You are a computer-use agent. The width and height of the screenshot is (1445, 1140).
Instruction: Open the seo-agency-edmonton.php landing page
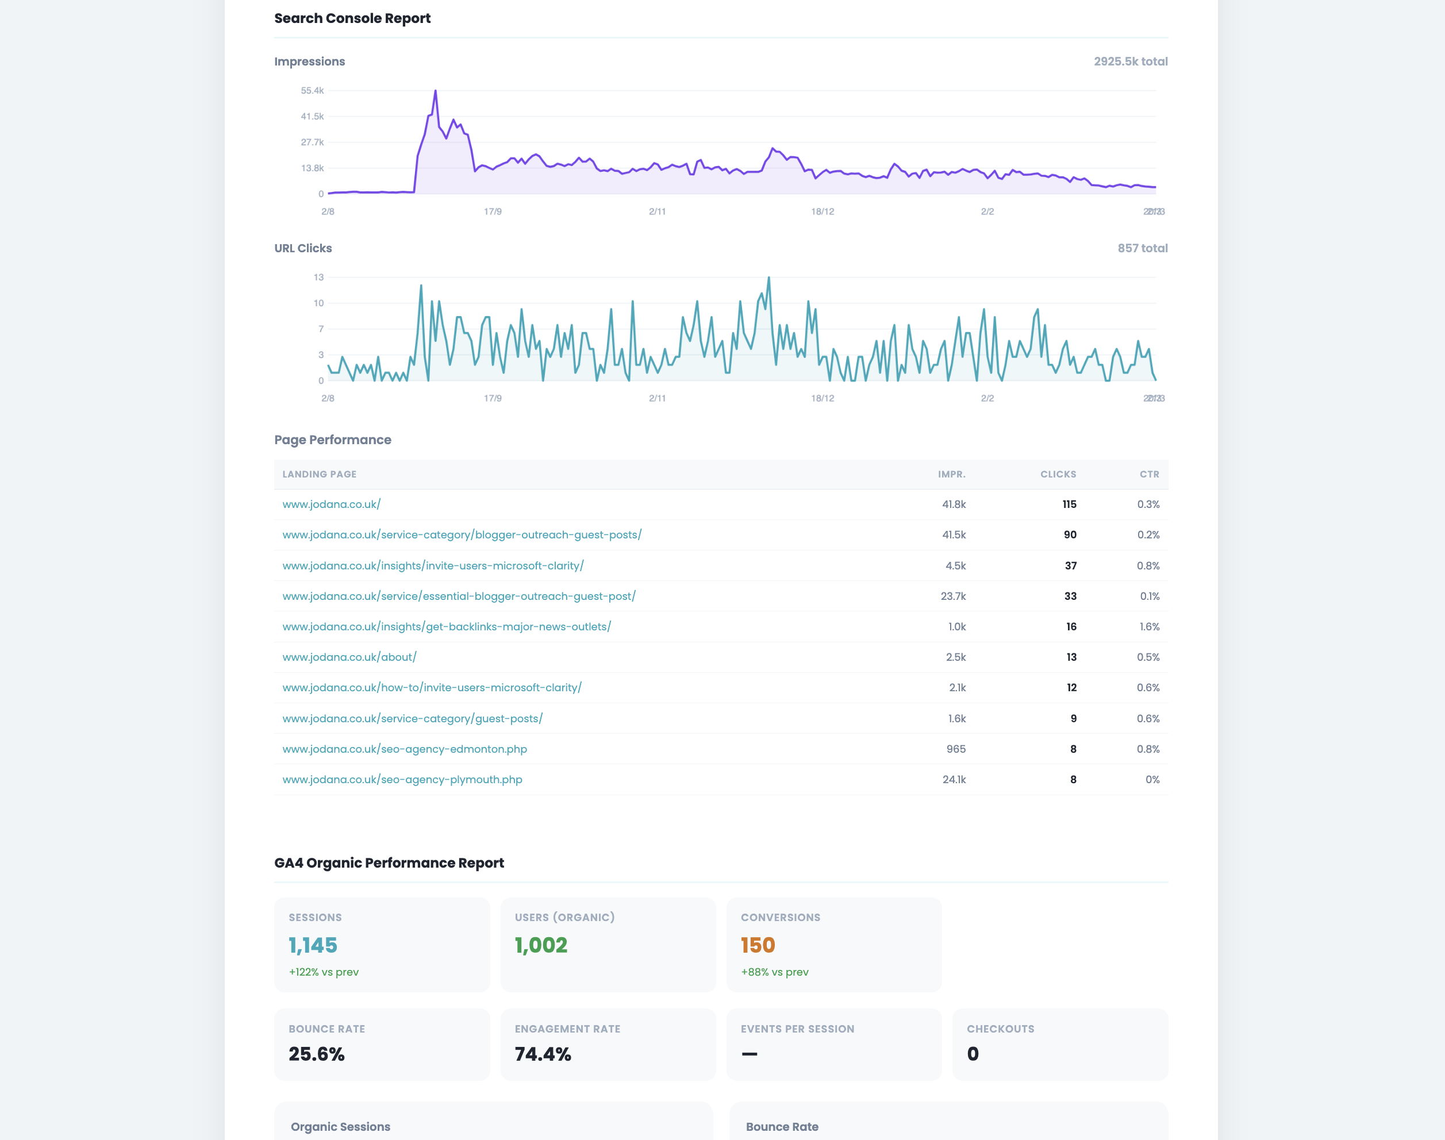pyautogui.click(x=404, y=749)
